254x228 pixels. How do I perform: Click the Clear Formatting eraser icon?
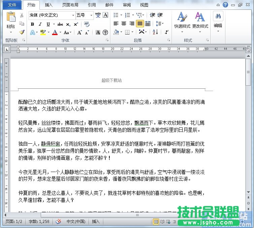click(x=86, y=24)
